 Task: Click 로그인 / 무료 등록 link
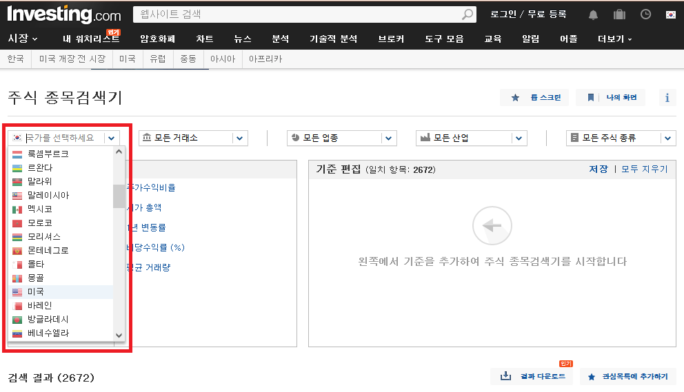528,14
